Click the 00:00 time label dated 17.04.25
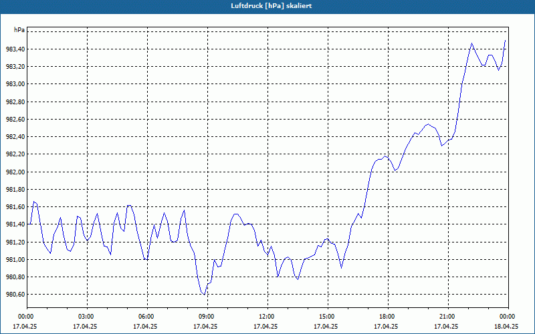 (25, 317)
